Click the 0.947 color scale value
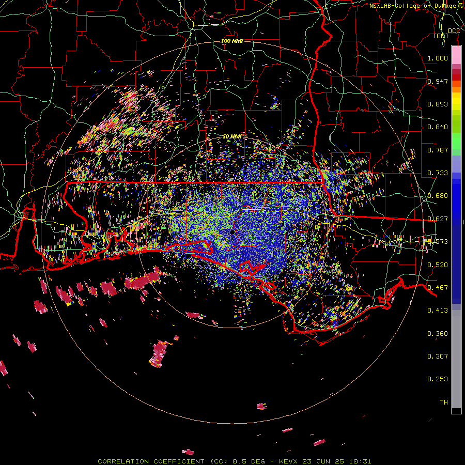The image size is (465, 465). click(438, 81)
